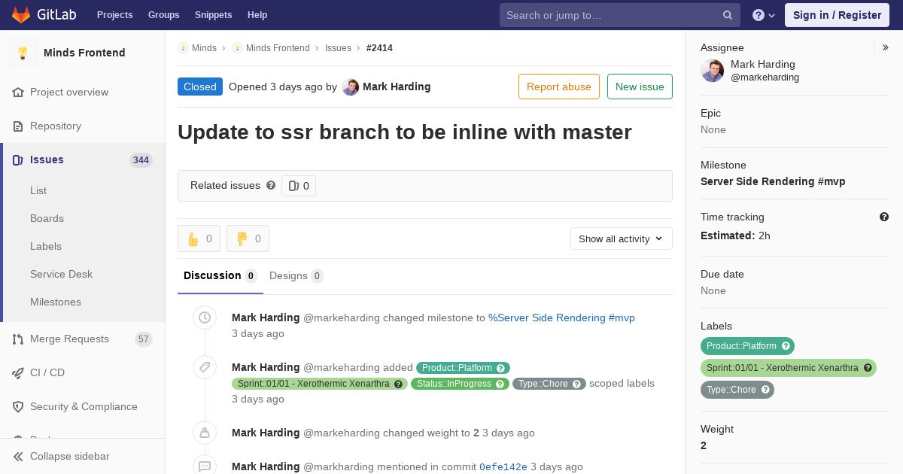Open the Show all activity dropdown

622,239
